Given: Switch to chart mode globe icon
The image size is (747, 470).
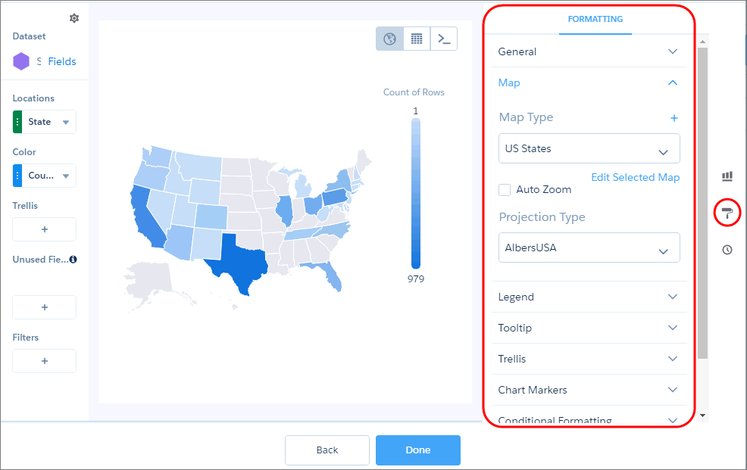Looking at the screenshot, I should click(389, 39).
